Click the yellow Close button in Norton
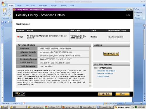 [x=122, y=94]
